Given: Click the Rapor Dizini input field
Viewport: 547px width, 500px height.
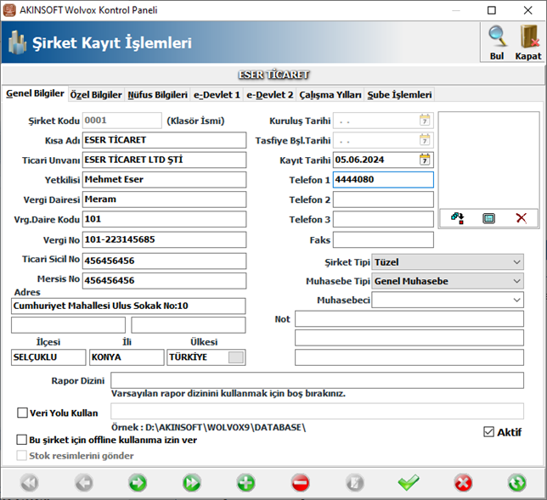Looking at the screenshot, I should (317, 379).
